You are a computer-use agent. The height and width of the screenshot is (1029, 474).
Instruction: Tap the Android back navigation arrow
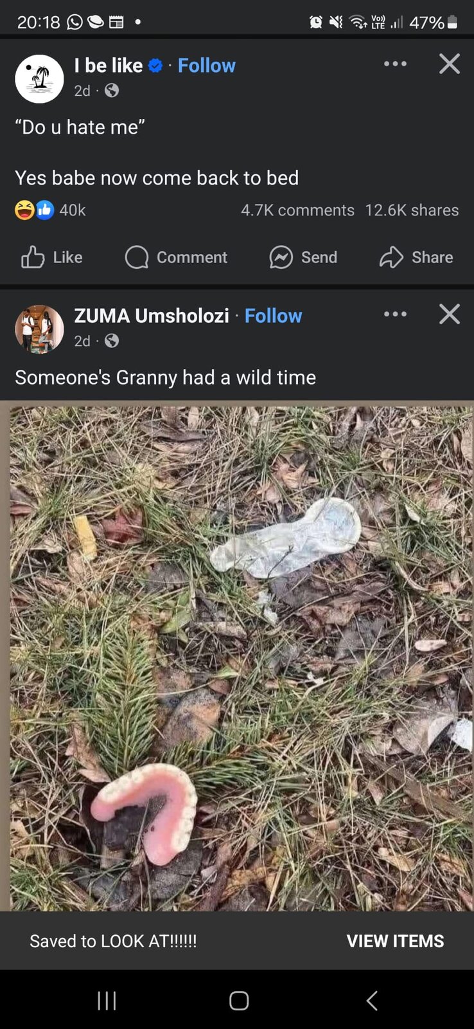click(x=372, y=1001)
